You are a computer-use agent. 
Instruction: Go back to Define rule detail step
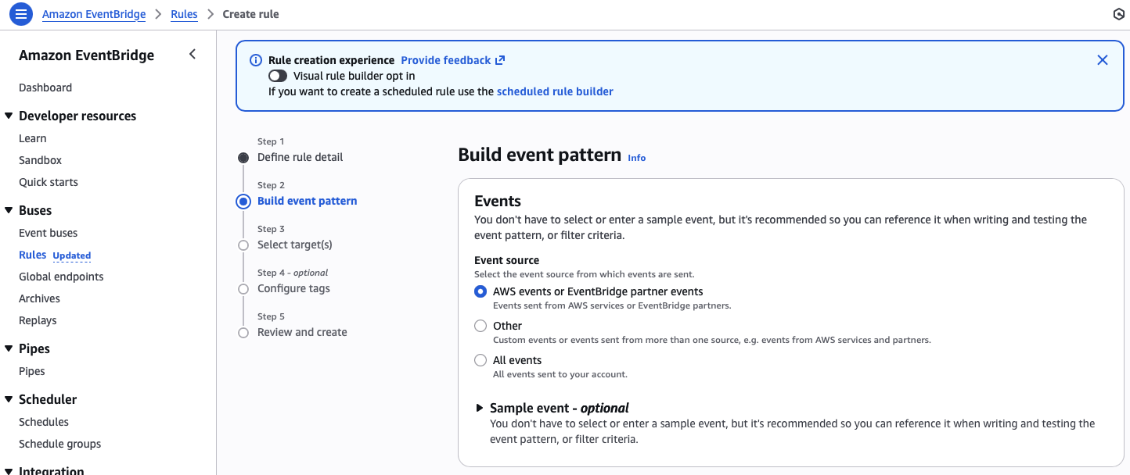(300, 157)
